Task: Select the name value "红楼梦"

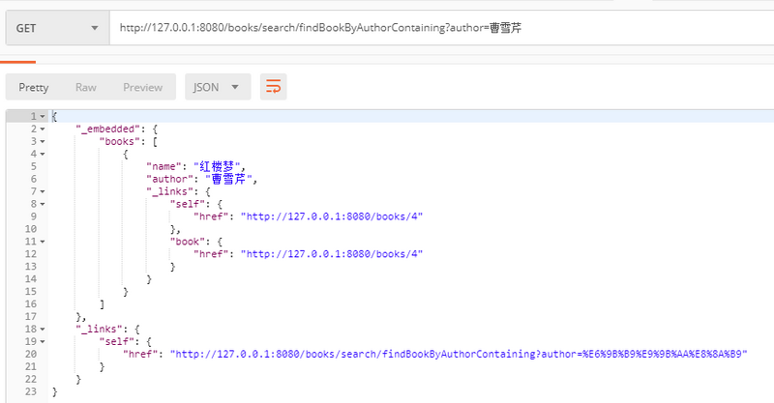Action: 217,167
